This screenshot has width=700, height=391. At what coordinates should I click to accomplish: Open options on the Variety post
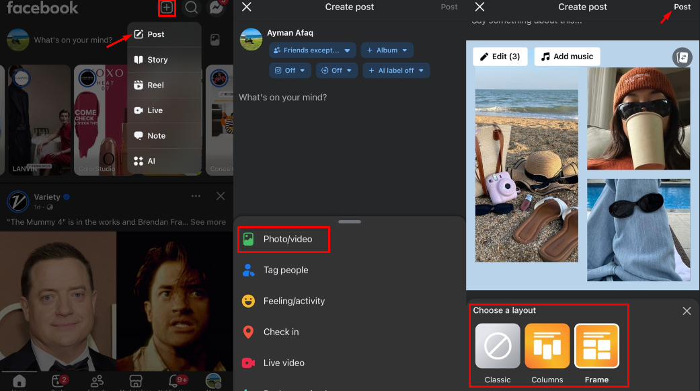point(196,196)
